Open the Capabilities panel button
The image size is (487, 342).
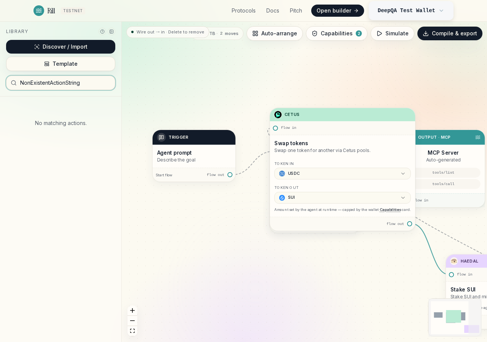337,33
